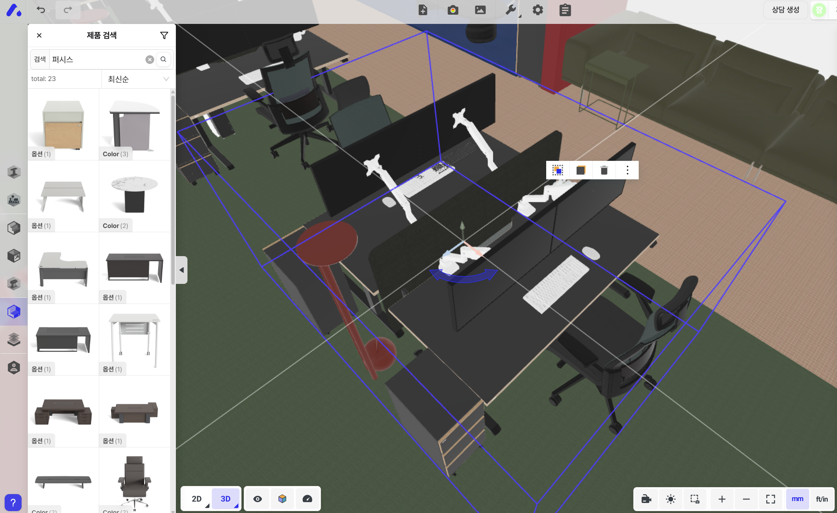Delete selected object with trash icon
This screenshot has width=837, height=513.
click(604, 170)
